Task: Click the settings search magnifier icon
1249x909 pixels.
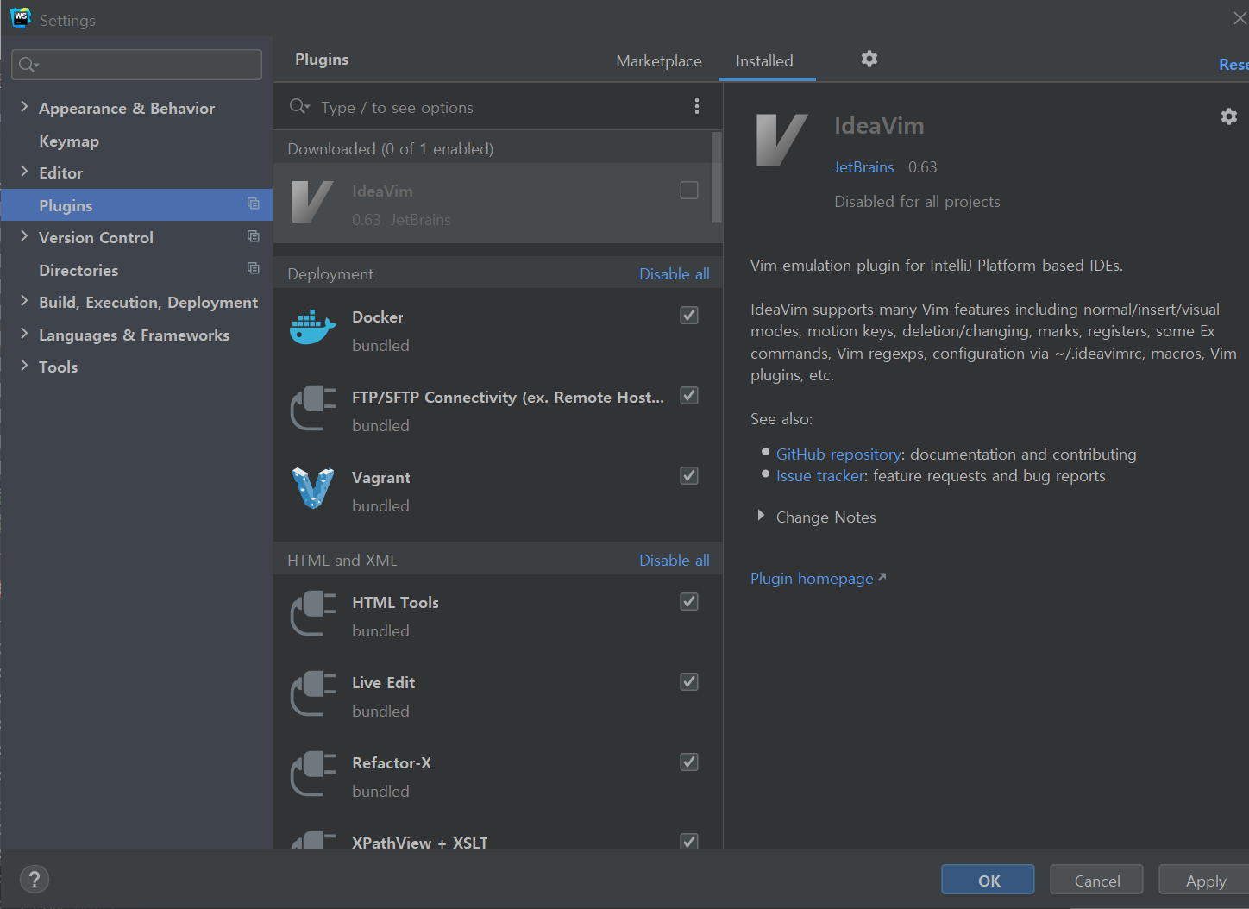Action: (x=28, y=65)
